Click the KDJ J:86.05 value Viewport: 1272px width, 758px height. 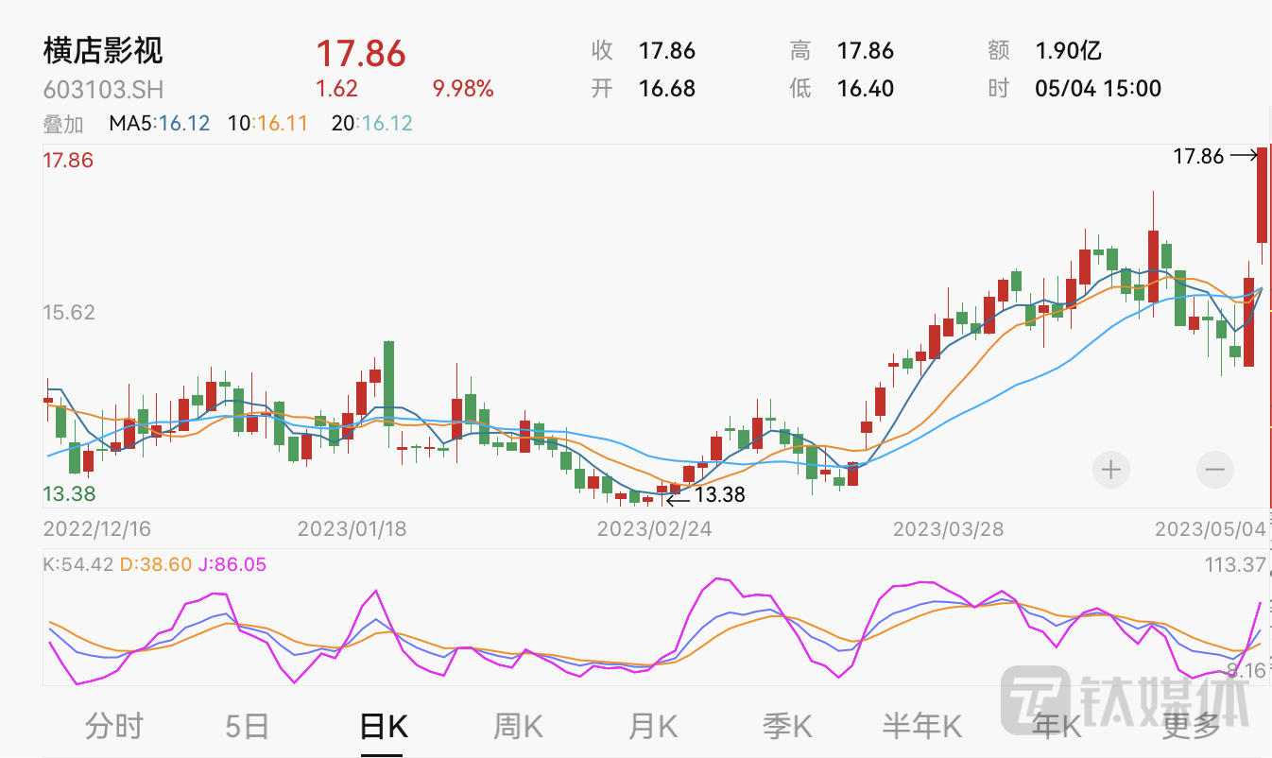232,564
